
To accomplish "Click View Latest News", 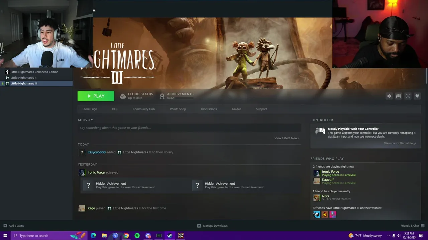I will [286, 138].
